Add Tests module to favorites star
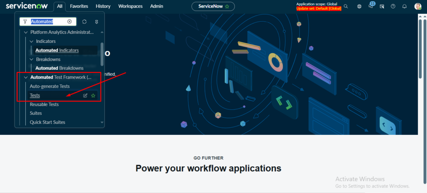The image size is (427, 193). 93,96
